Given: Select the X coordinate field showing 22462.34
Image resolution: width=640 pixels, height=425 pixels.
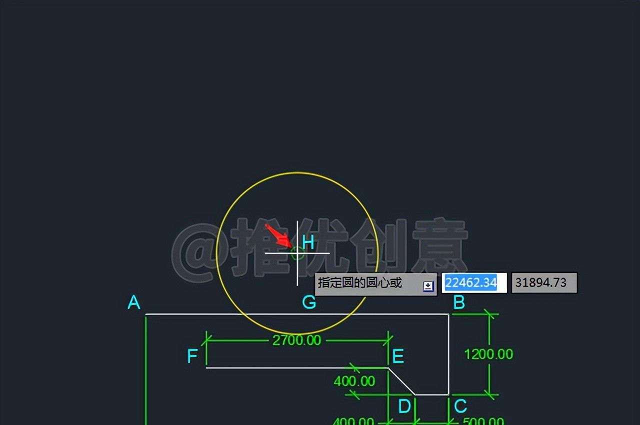Looking at the screenshot, I should 474,283.
